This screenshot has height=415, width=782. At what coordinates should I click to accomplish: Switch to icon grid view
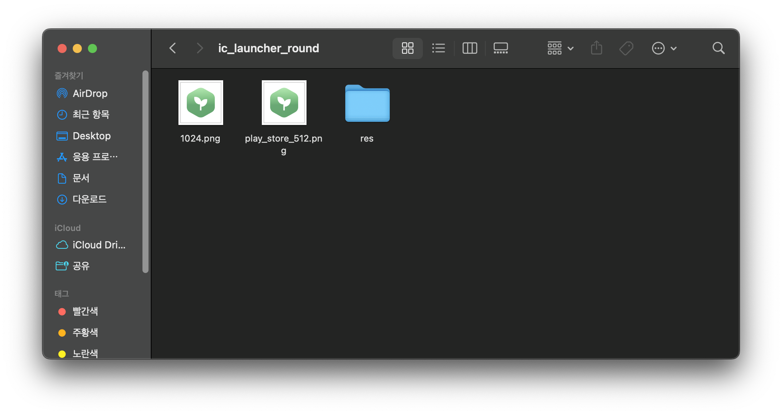click(x=407, y=48)
